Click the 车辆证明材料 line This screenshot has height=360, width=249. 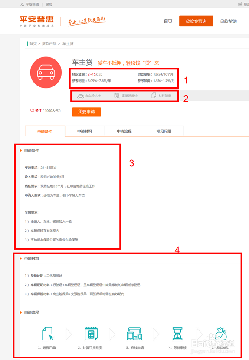point(82,285)
